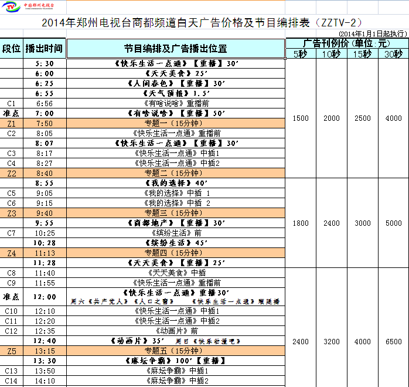This screenshot has width=409, height=387.
Task: Select the C7 slot cell
Action: click(12, 233)
